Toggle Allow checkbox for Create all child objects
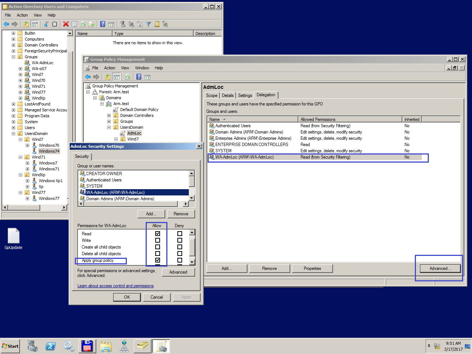 (x=157, y=247)
